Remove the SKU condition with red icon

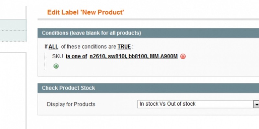[183, 56]
